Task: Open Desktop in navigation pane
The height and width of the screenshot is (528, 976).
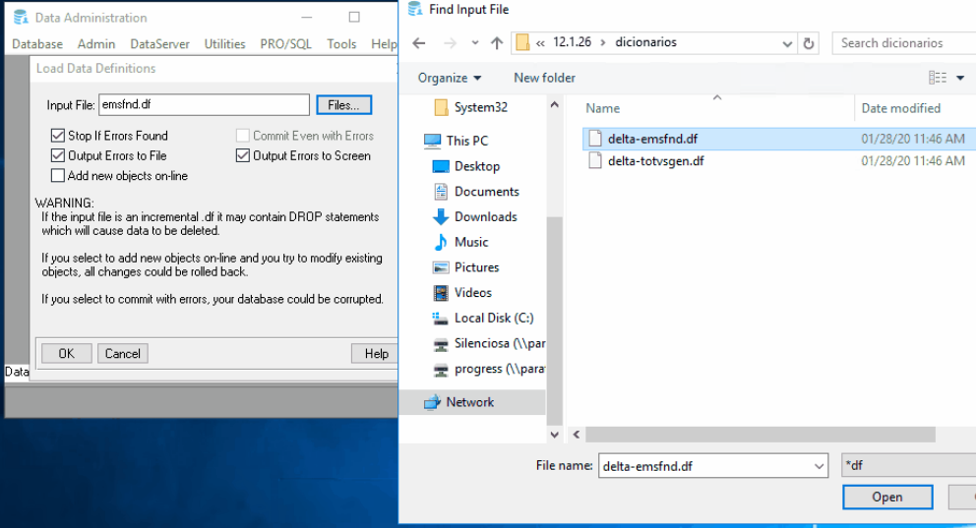Action: [x=477, y=166]
